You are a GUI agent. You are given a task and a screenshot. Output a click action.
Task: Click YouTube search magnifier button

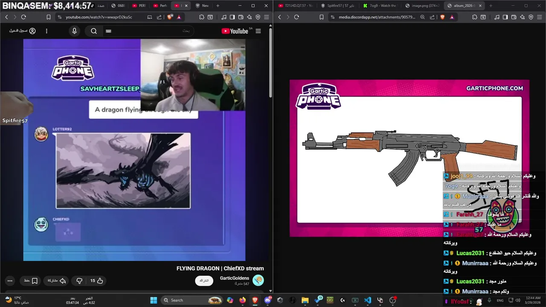(x=94, y=31)
